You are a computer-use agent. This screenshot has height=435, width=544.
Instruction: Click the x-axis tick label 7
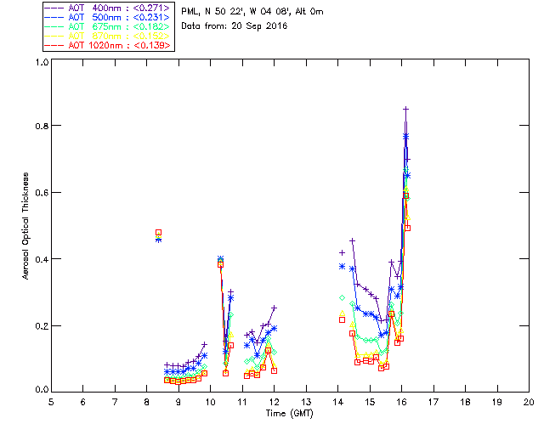115,402
